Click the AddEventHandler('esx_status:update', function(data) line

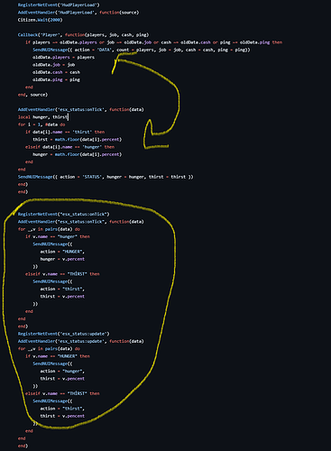(80, 341)
